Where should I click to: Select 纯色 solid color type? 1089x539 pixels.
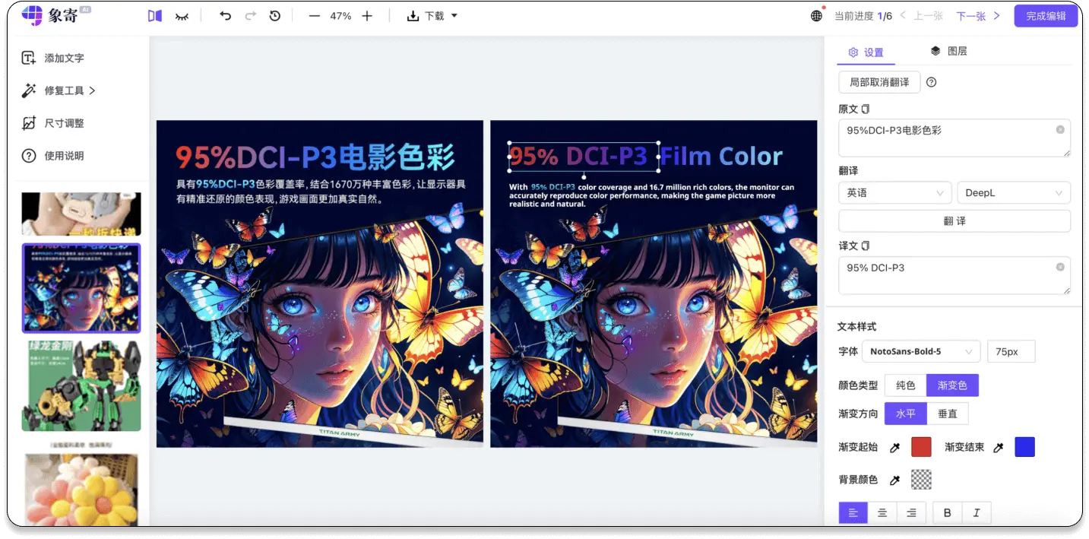click(x=906, y=385)
